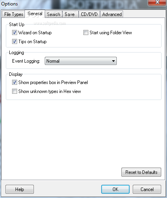The width and height of the screenshot is (167, 198).
Task: Confirm settings with the OK button
Action: tap(115, 189)
